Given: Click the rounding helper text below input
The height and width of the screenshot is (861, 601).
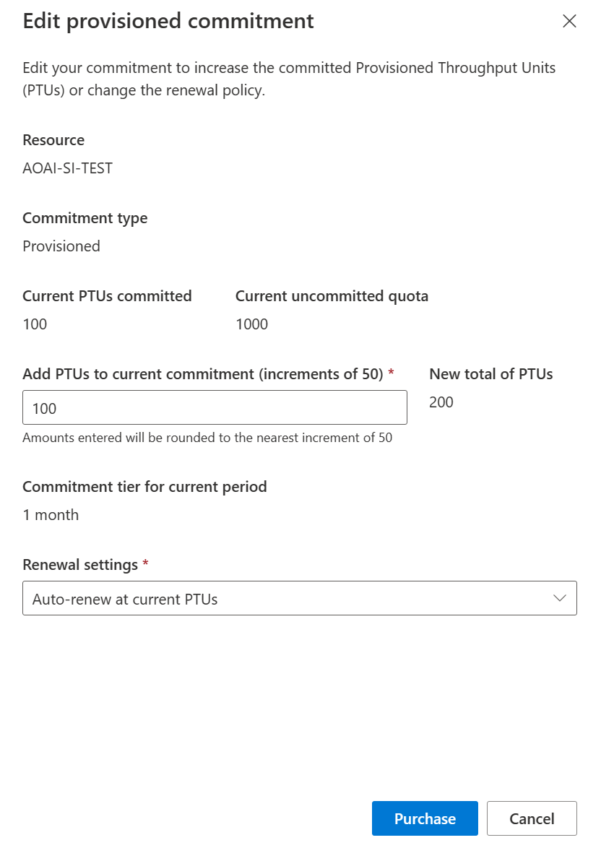Looking at the screenshot, I should pyautogui.click(x=207, y=438).
